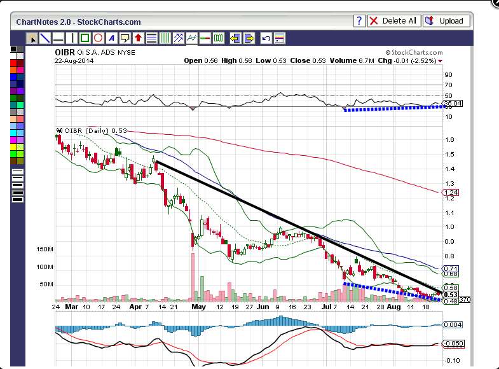Choose the bright red color swatch

pos(13,63)
